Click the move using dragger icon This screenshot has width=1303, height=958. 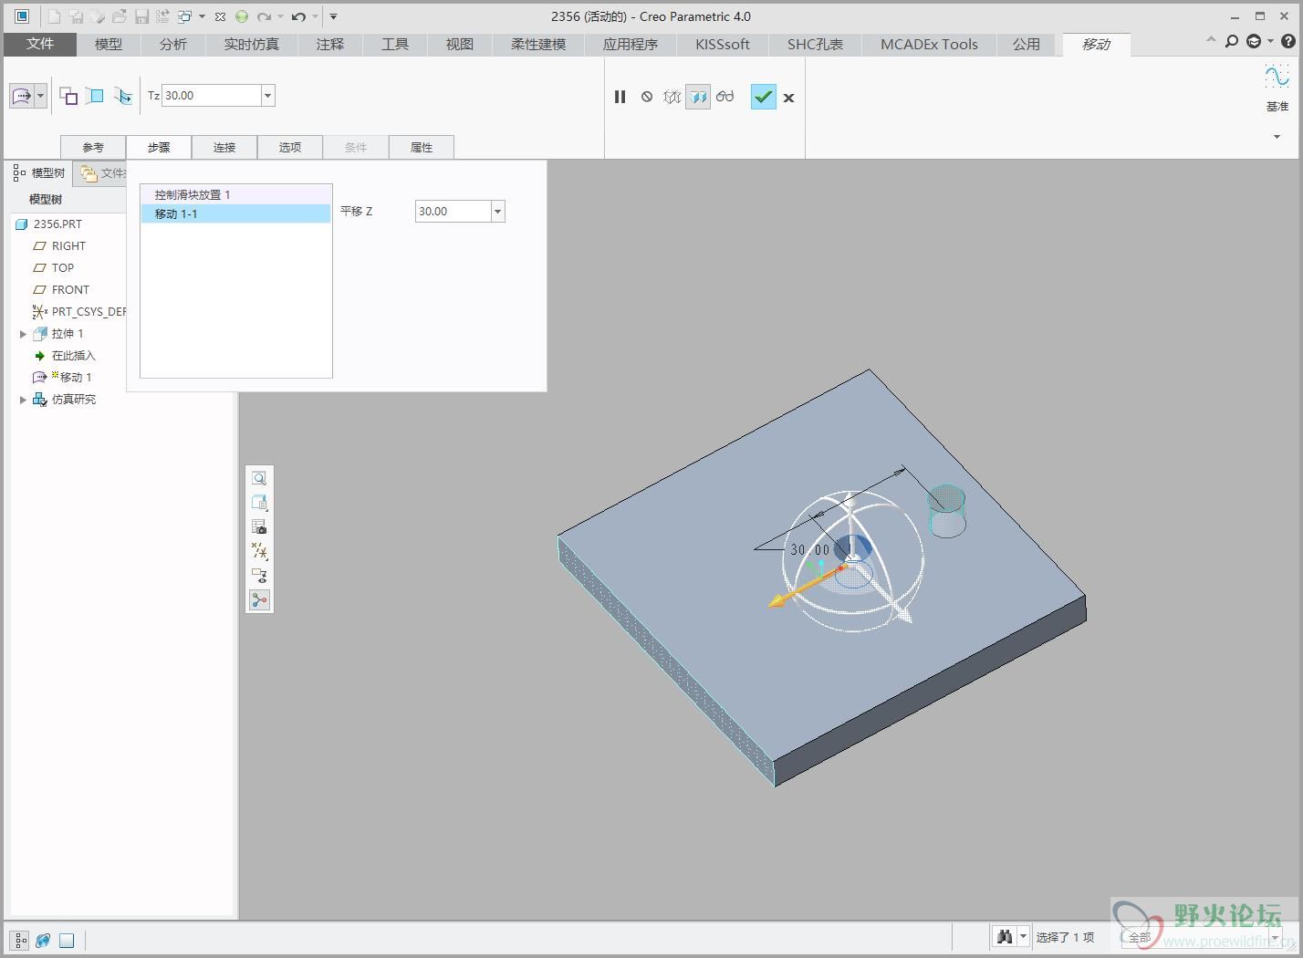tap(22, 96)
